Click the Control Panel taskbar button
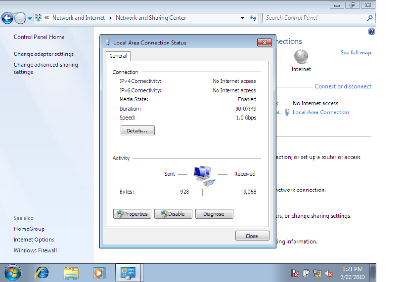This screenshot has height=282, width=405. [x=128, y=273]
